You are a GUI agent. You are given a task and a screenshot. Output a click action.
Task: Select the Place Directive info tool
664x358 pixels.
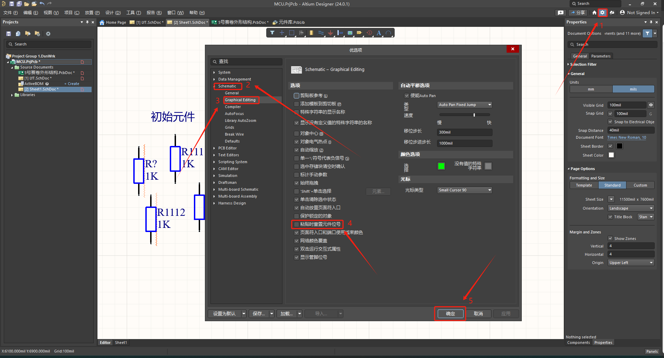click(370, 33)
